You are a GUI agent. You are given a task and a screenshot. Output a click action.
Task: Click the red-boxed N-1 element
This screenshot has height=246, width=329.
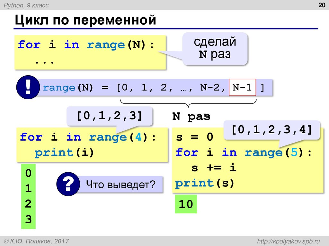tap(242, 87)
